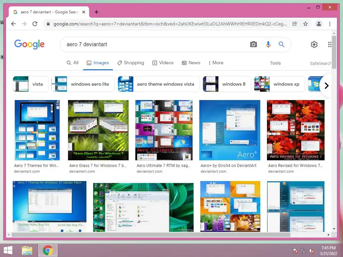
Task: Open the orange and blue collage thumbnail
Action: pos(230,206)
